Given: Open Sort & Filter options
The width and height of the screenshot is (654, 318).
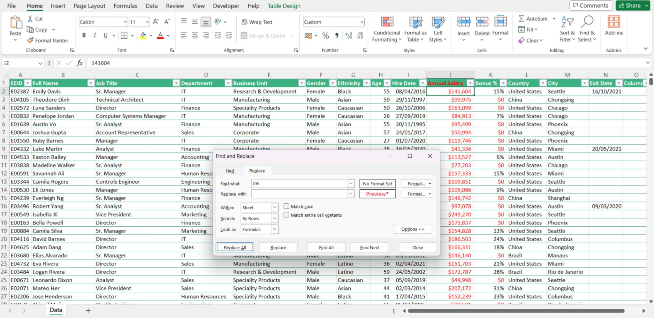Looking at the screenshot, I should point(567,29).
